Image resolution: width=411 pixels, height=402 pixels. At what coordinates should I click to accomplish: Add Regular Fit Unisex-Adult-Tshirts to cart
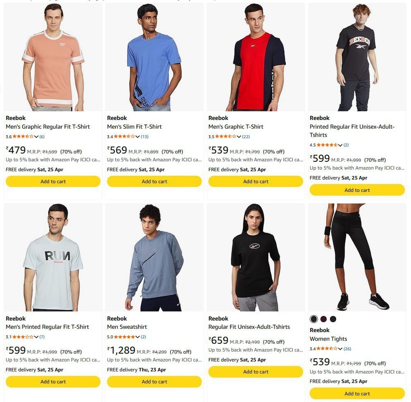(x=256, y=371)
